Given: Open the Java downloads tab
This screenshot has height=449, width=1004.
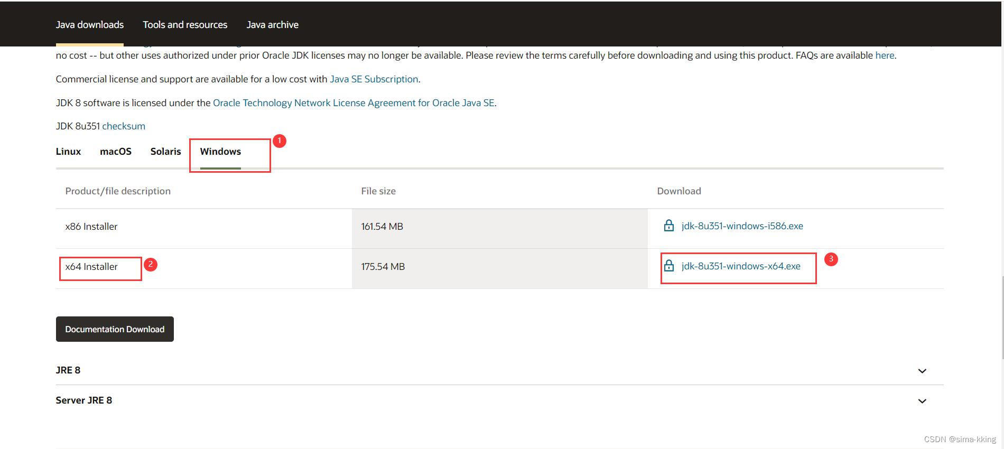Looking at the screenshot, I should [90, 25].
